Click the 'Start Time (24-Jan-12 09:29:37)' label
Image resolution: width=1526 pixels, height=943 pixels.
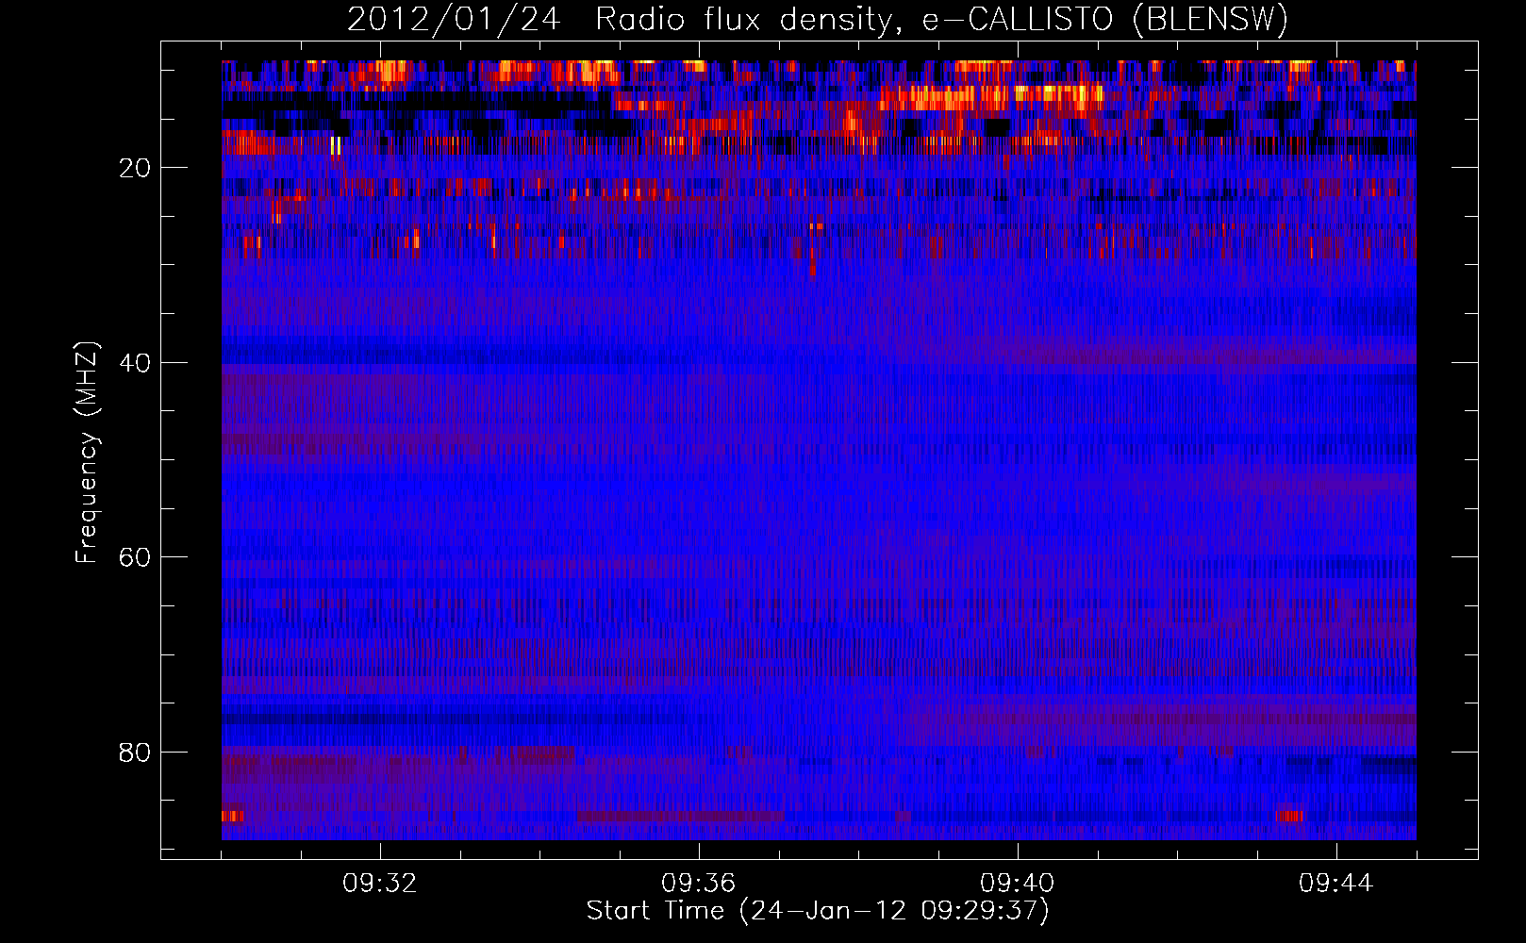(818, 911)
